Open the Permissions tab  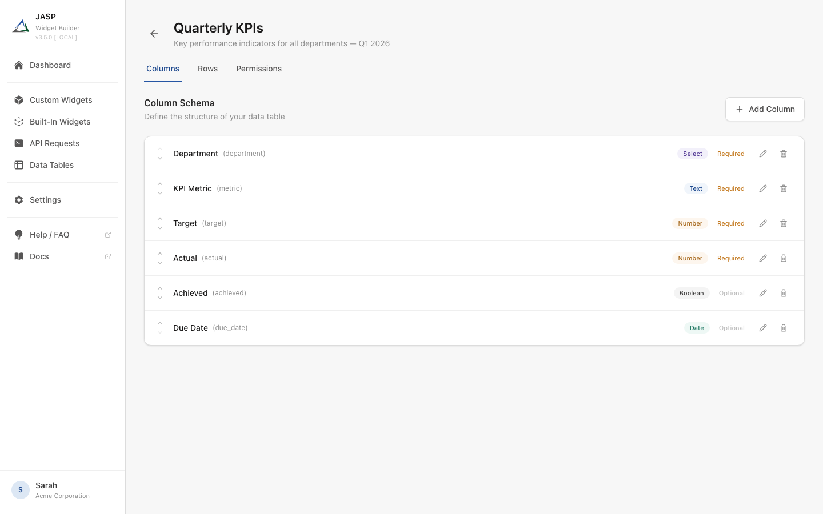tap(259, 69)
